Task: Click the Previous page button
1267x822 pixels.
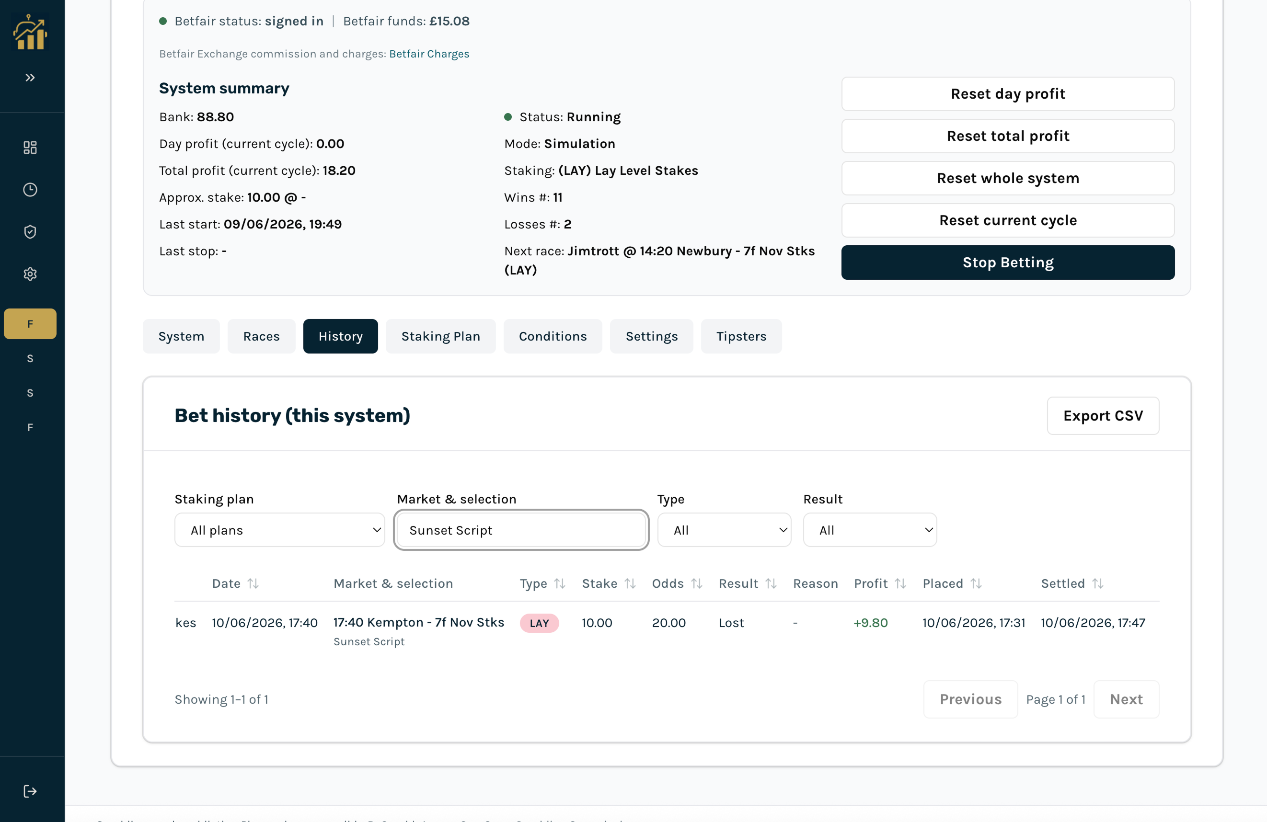Action: pos(970,699)
